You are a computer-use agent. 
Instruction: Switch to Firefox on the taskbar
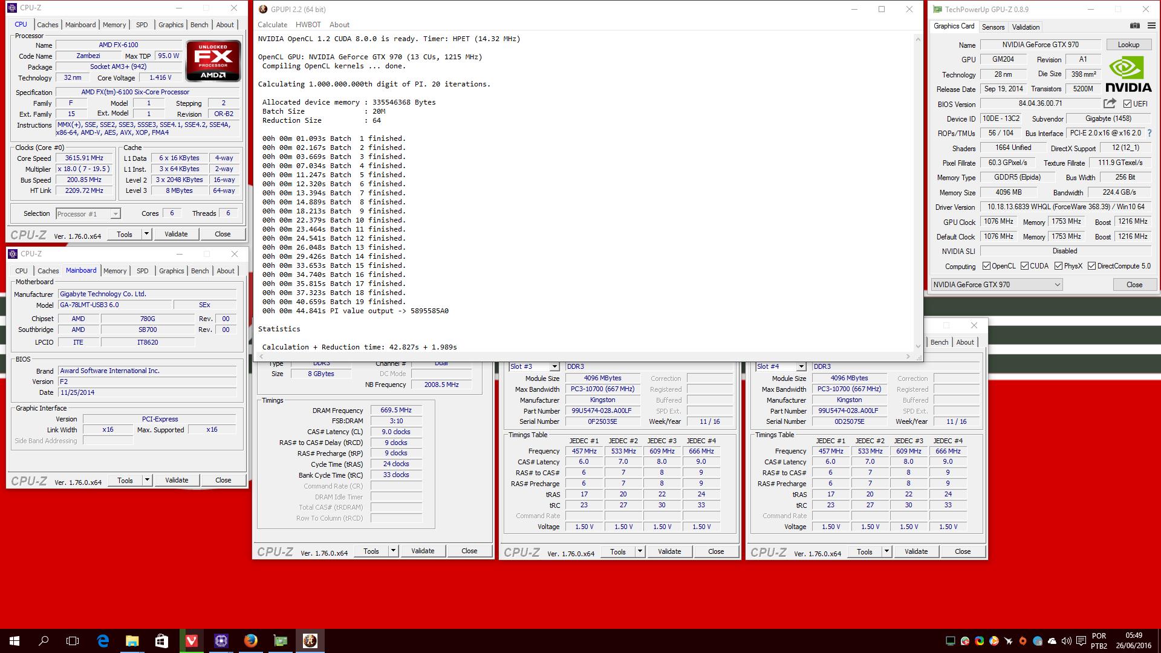click(250, 641)
